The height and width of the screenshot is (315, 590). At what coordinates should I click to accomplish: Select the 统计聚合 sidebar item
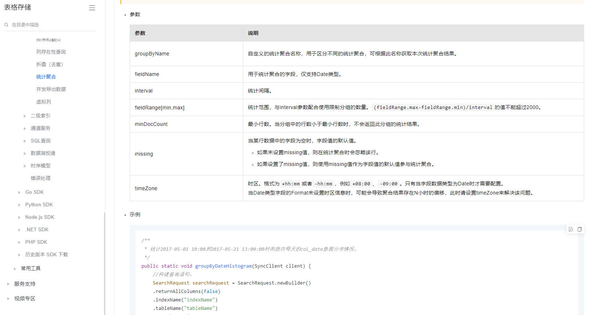pyautogui.click(x=46, y=77)
